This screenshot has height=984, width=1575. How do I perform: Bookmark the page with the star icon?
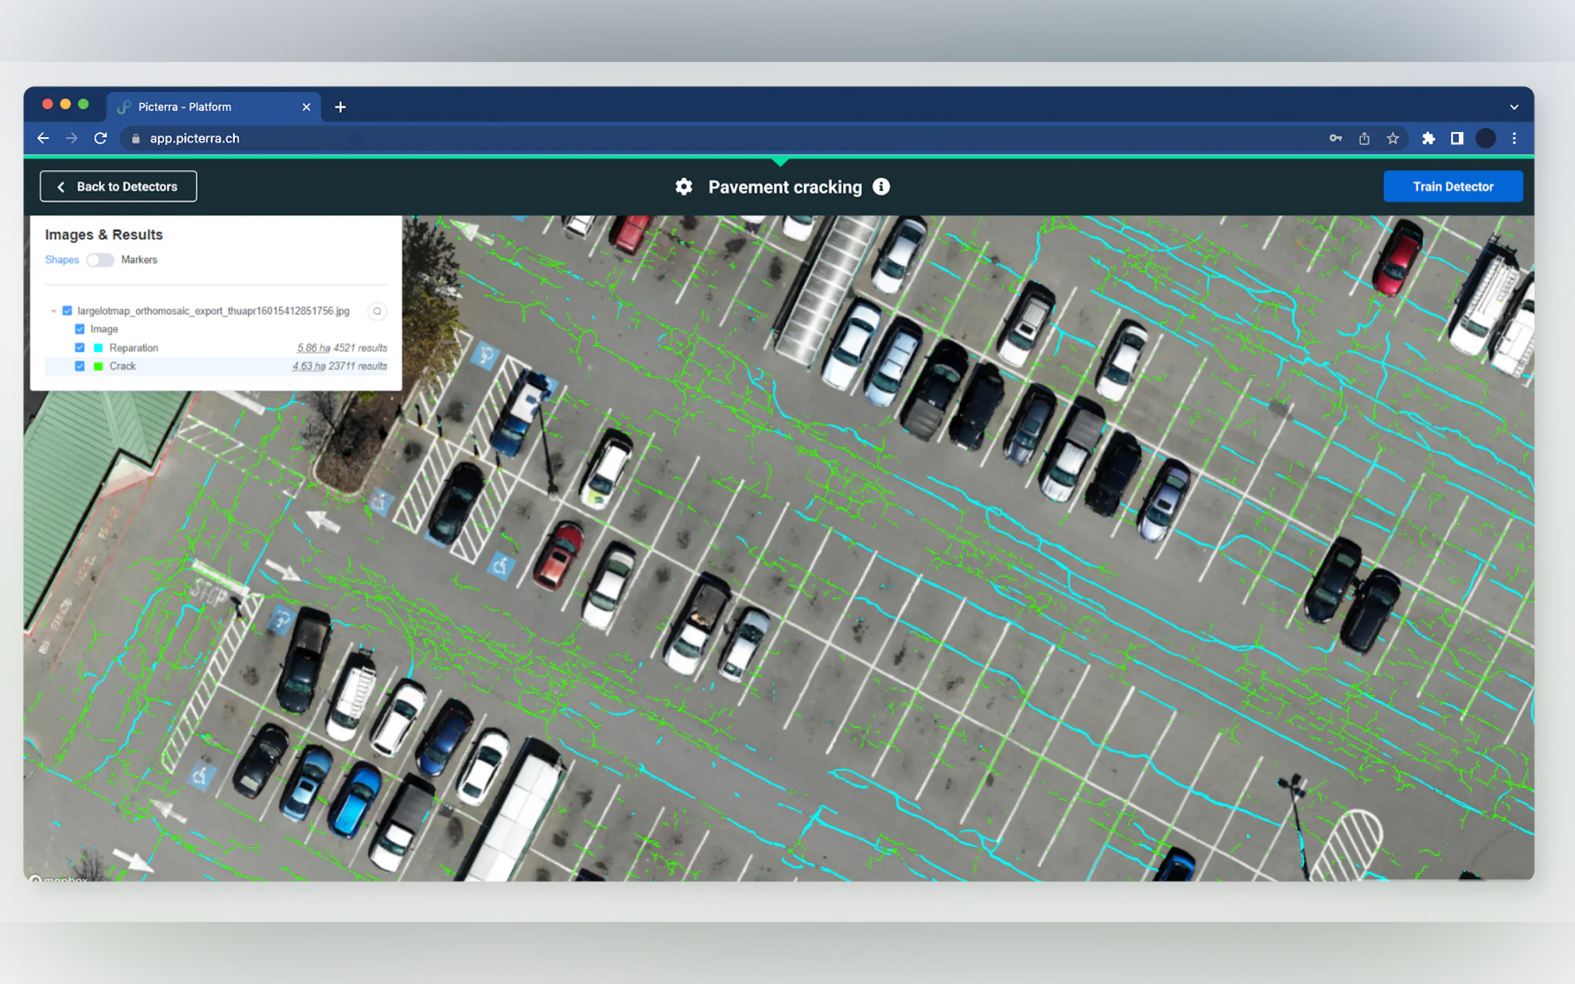[x=1392, y=138]
